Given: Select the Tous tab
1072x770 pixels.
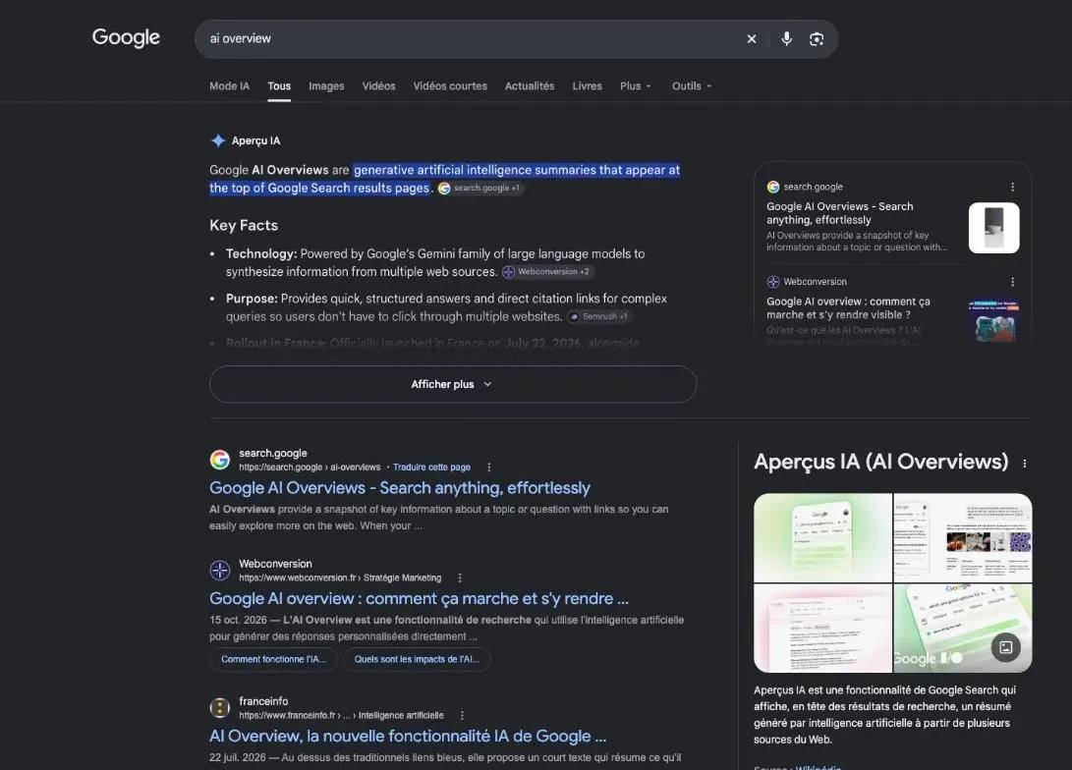Looking at the screenshot, I should click(279, 86).
